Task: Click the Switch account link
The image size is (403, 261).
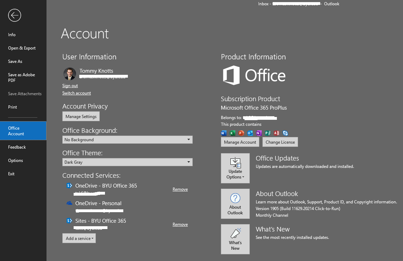Action: coord(76,93)
